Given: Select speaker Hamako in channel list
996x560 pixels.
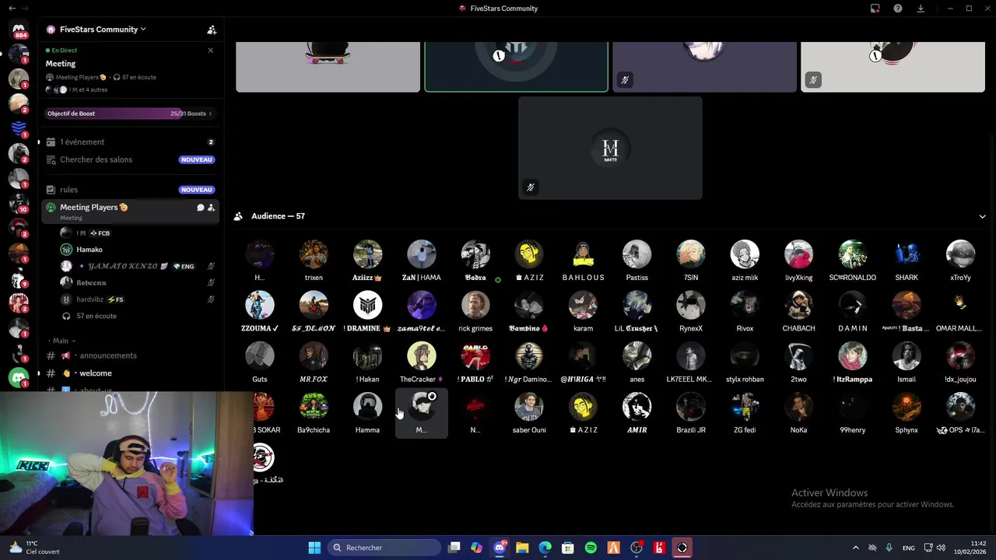Looking at the screenshot, I should coord(138,250).
